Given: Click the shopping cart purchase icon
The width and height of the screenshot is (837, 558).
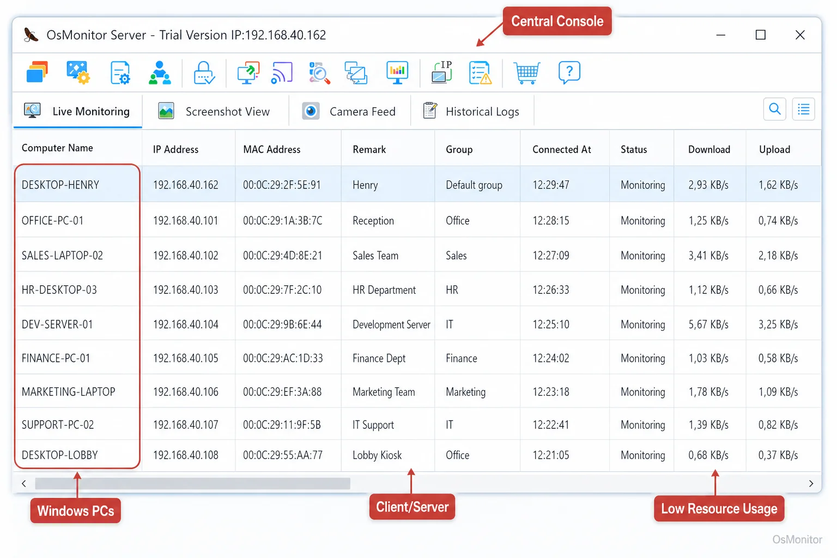Looking at the screenshot, I should pyautogui.click(x=527, y=72).
